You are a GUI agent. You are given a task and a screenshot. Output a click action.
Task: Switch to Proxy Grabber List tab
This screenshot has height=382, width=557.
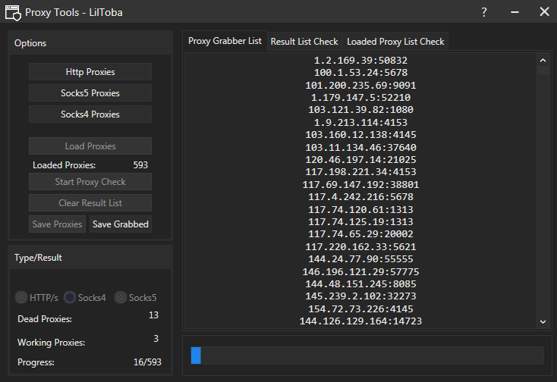point(225,41)
